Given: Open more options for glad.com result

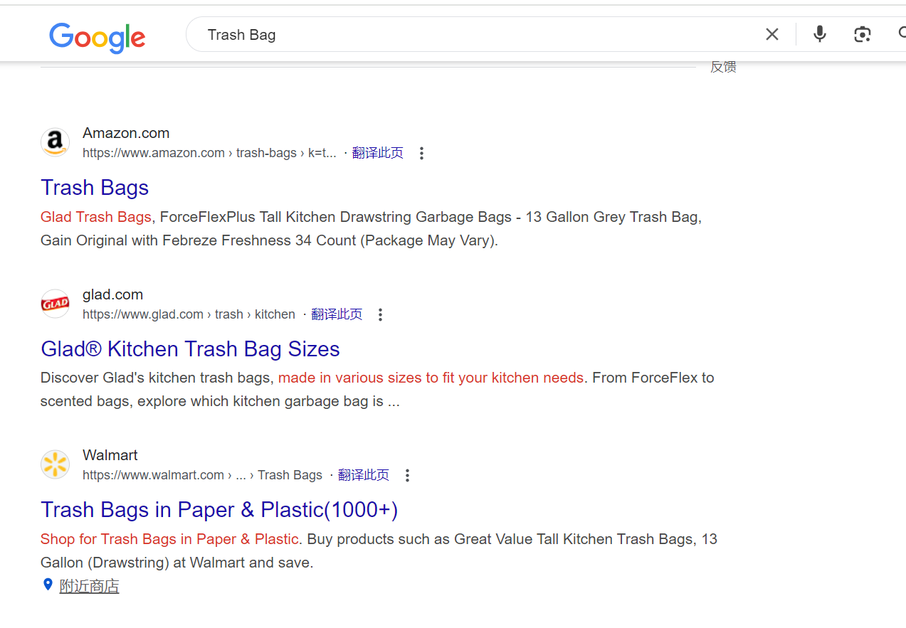Looking at the screenshot, I should 380,314.
